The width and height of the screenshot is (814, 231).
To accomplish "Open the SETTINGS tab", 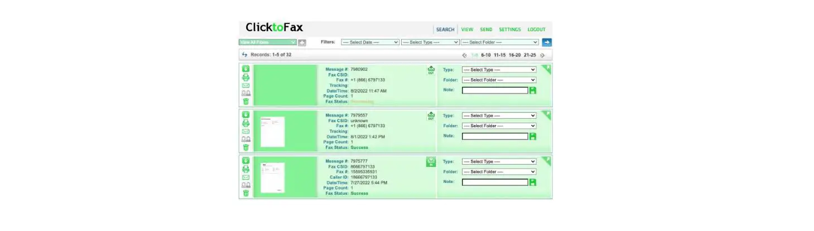I will [510, 30].
